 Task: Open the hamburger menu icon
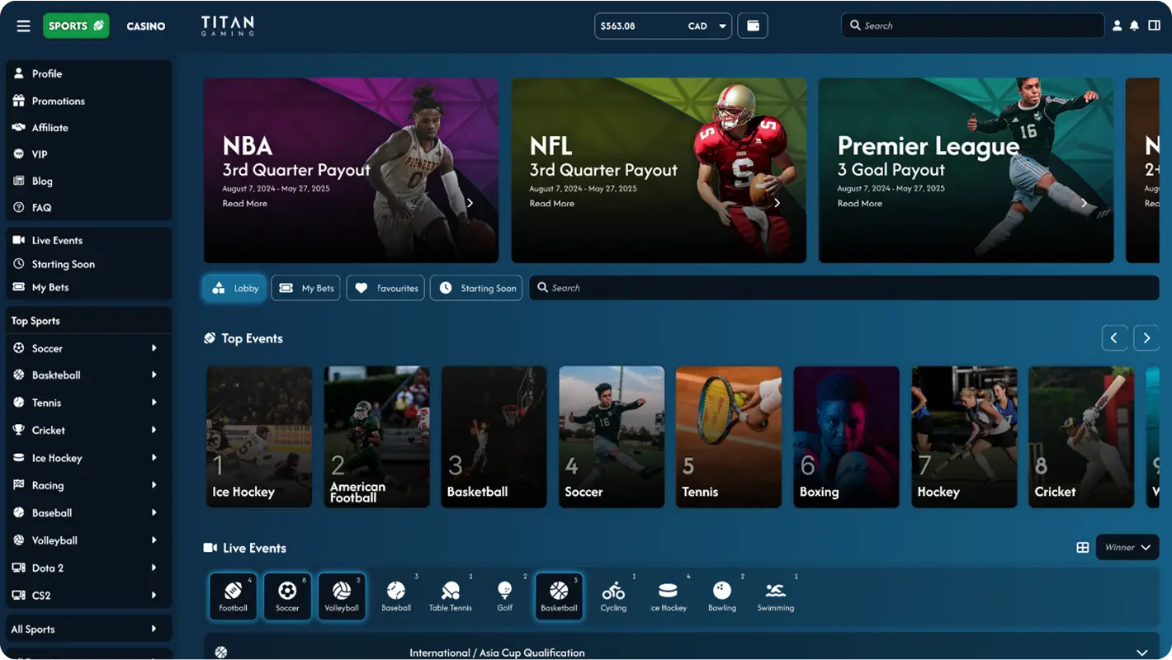(23, 26)
